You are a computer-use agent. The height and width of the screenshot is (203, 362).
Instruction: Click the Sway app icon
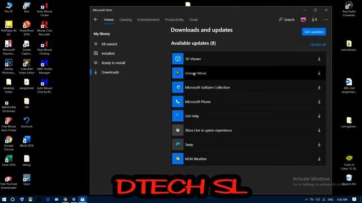click(178, 144)
